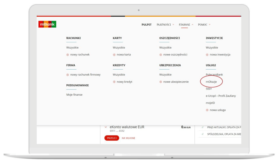280x166 pixels.
Task: Expand the eKonto walutowe EUR chevron
Action: (x=106, y=127)
